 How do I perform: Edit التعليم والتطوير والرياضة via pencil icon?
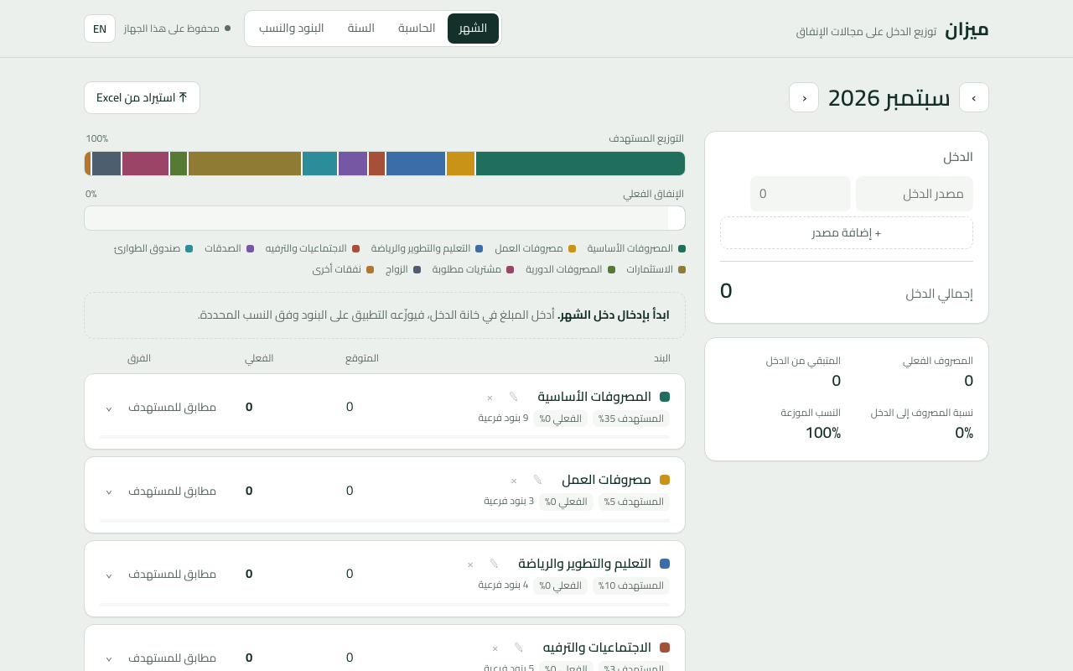495,564
